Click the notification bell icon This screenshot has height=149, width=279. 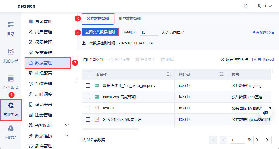pyautogui.click(x=246, y=6)
